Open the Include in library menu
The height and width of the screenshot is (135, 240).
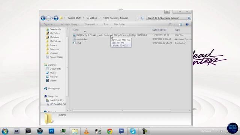coord(70,24)
